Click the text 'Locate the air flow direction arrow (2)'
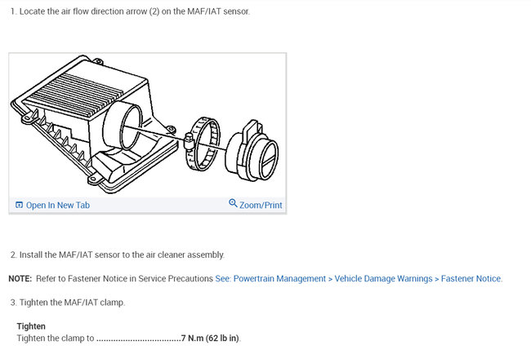This screenshot has height=354, width=531. (89, 11)
